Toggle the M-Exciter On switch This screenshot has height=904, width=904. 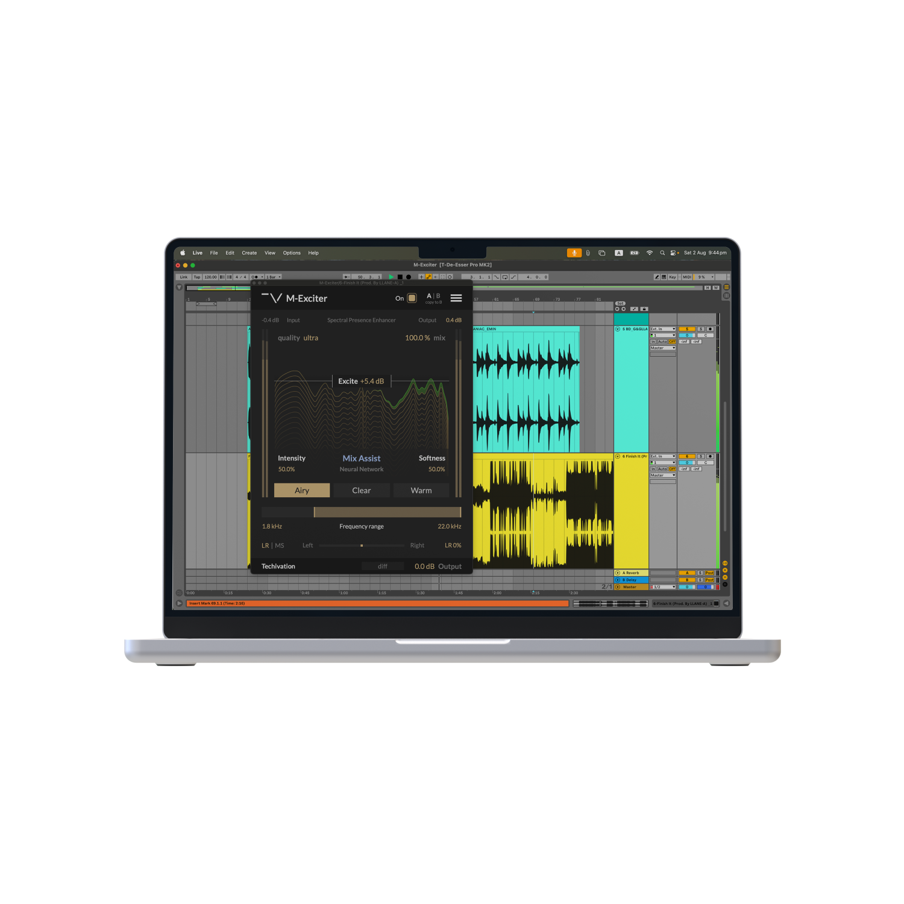(x=412, y=298)
